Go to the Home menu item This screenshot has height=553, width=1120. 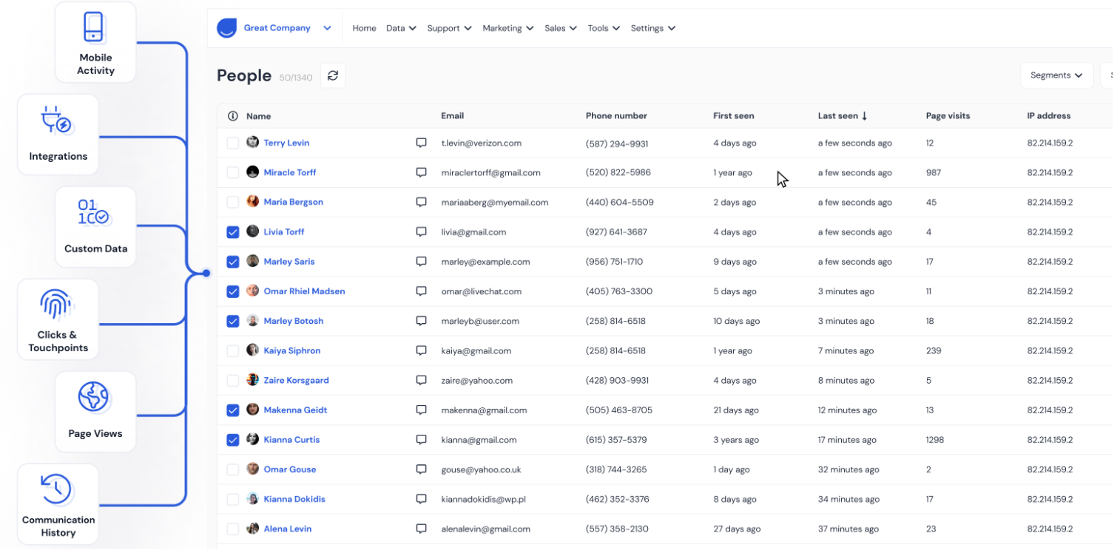pos(364,28)
